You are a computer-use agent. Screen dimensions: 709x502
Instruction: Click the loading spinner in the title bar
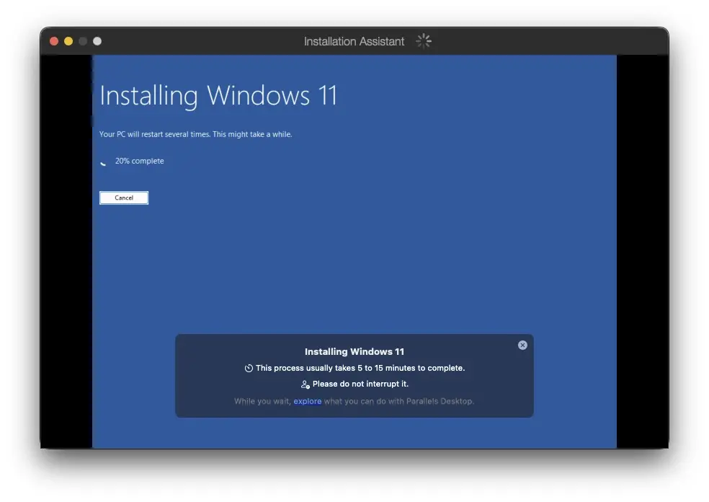[424, 41]
